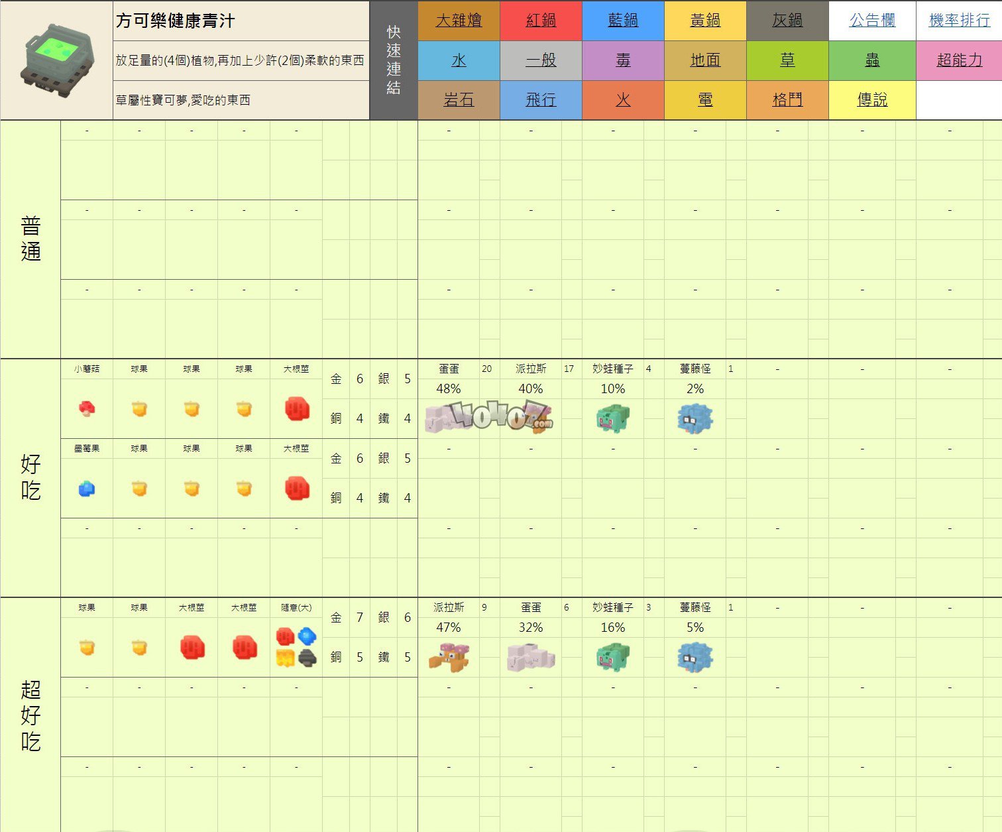Screen dimensions: 1002x832
Task: Open the 灰鍋 gray pot link
Action: click(x=787, y=21)
